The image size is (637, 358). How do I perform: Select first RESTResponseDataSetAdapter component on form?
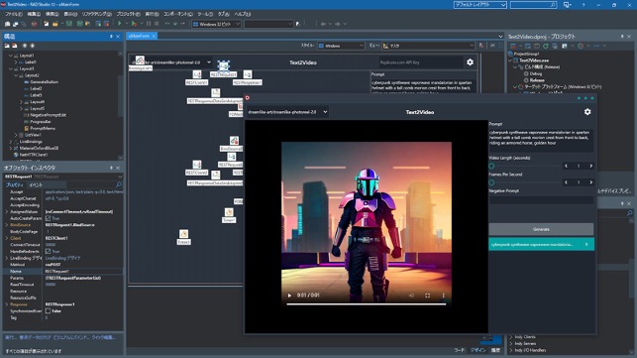(x=216, y=93)
